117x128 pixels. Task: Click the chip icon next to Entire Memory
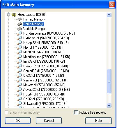click(19, 24)
